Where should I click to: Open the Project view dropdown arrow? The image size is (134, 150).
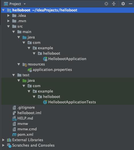[25, 4]
